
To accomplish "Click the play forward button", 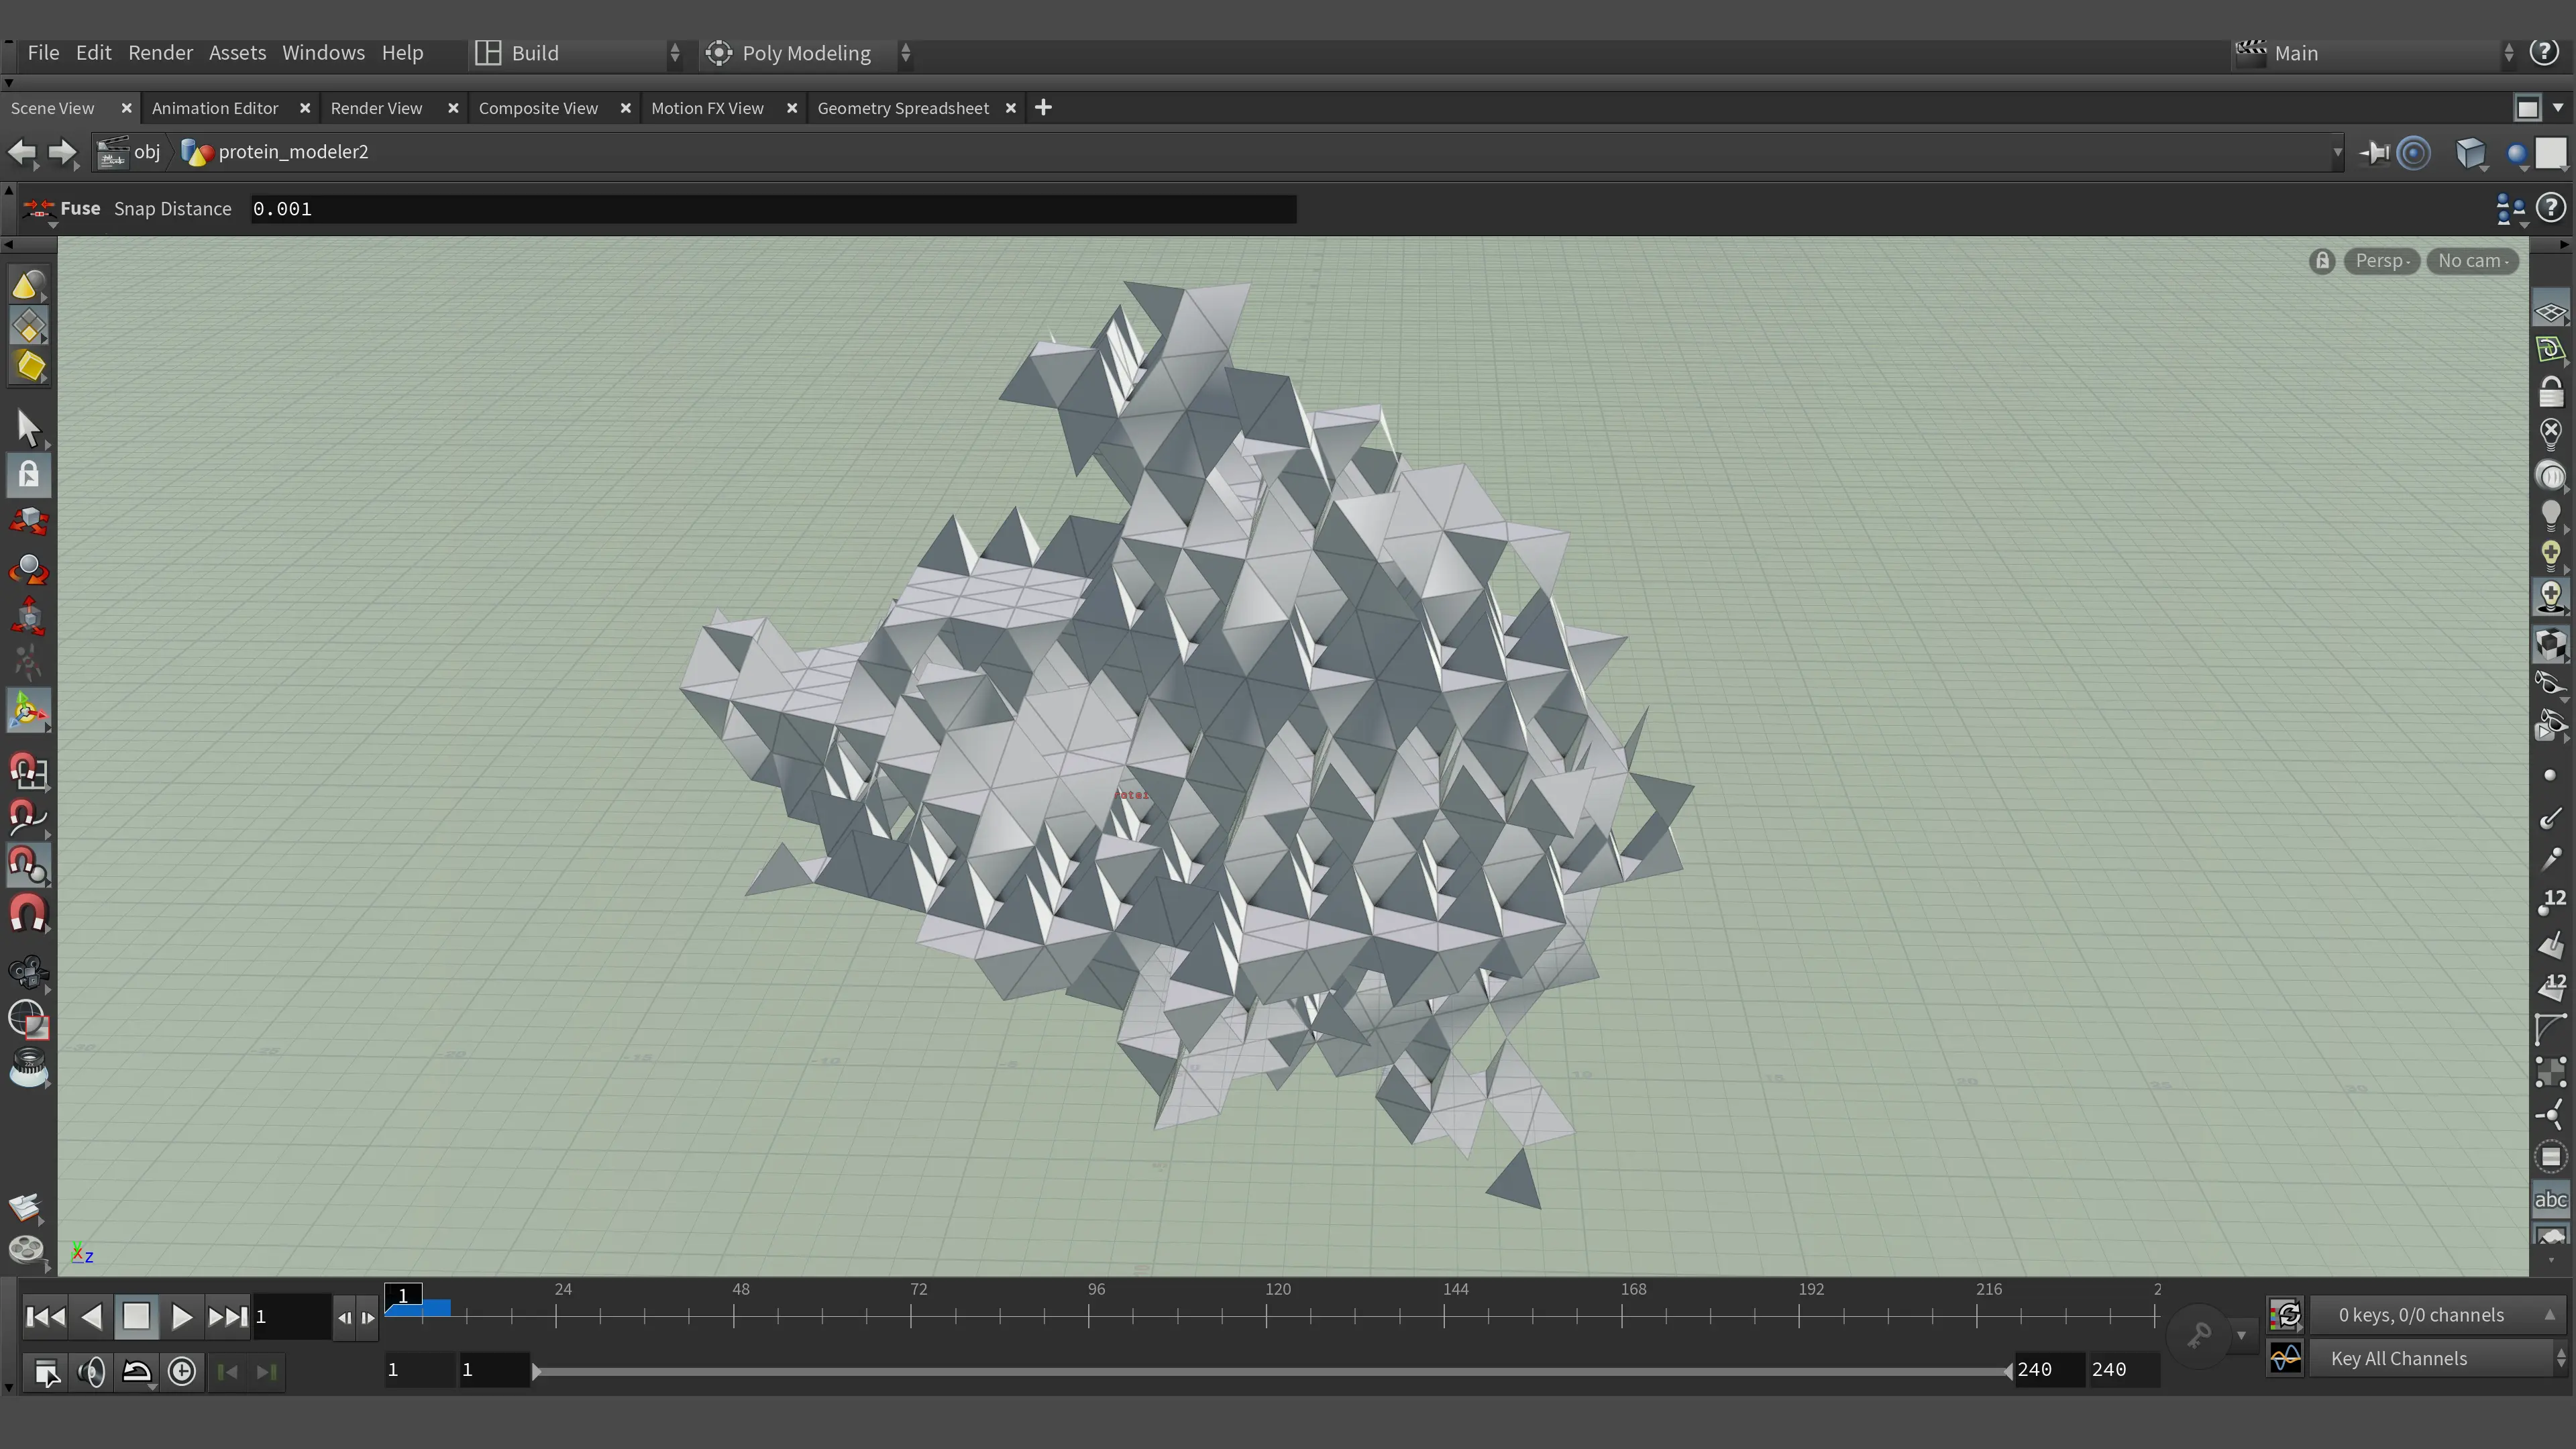I will (181, 1317).
